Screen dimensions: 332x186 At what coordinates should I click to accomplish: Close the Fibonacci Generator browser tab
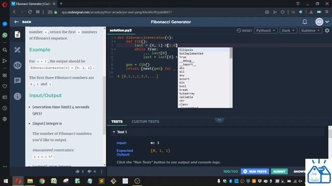(x=54, y=4)
